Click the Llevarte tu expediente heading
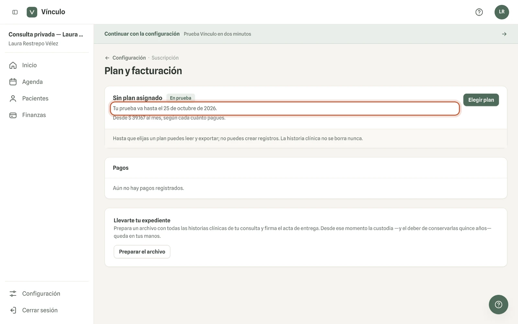 pos(142,220)
